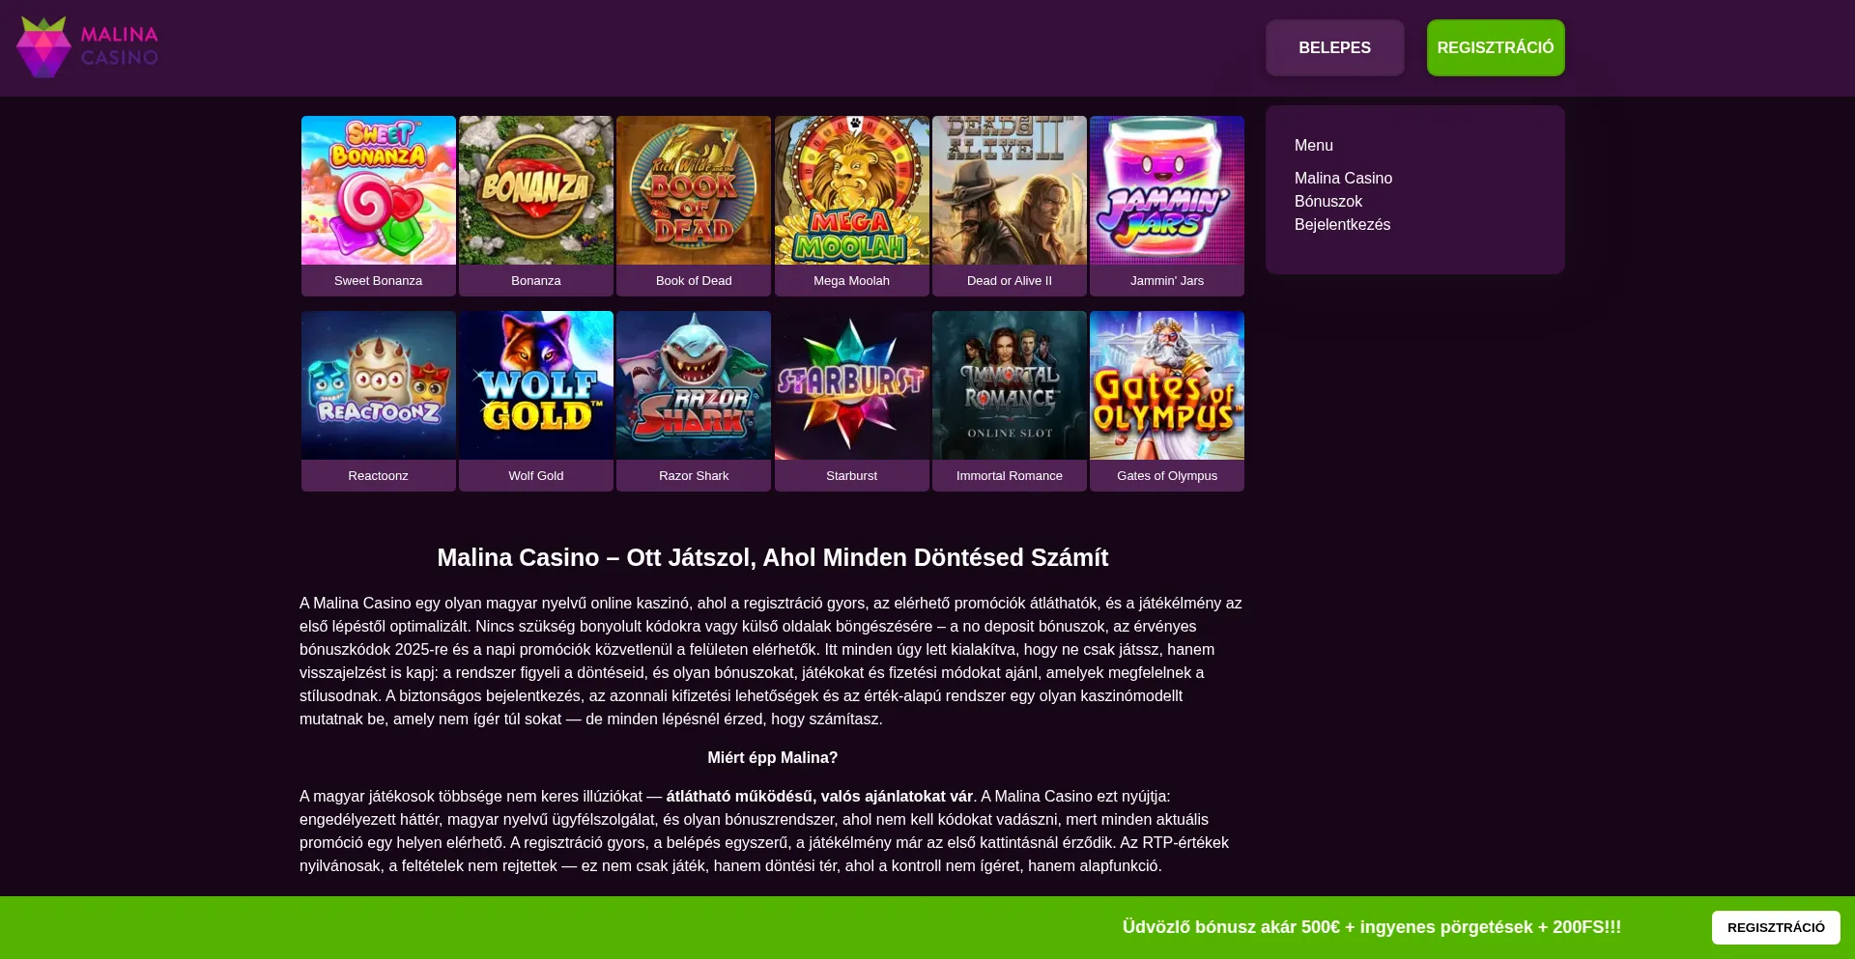Select the Mega Moolah lion game image
This screenshot has width=1855, height=959.
tap(852, 190)
